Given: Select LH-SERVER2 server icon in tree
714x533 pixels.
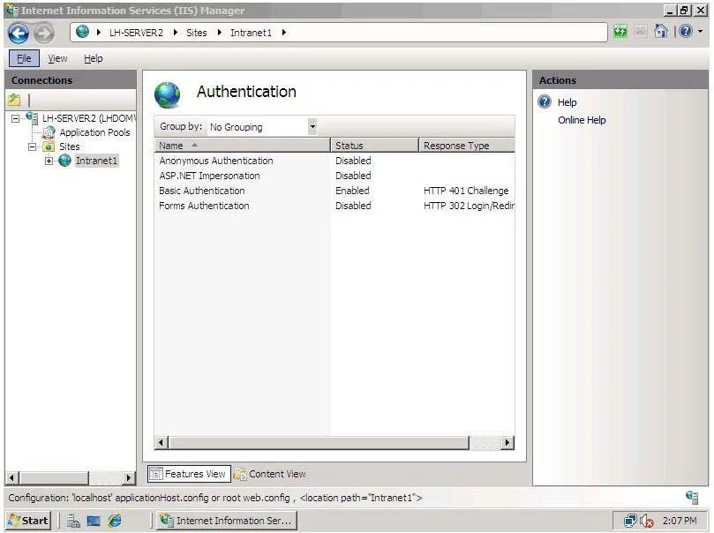Looking at the screenshot, I should click(32, 117).
